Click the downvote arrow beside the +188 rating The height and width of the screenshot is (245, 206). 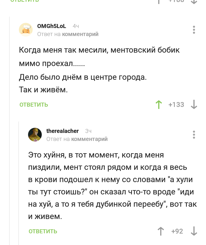(194, 1)
